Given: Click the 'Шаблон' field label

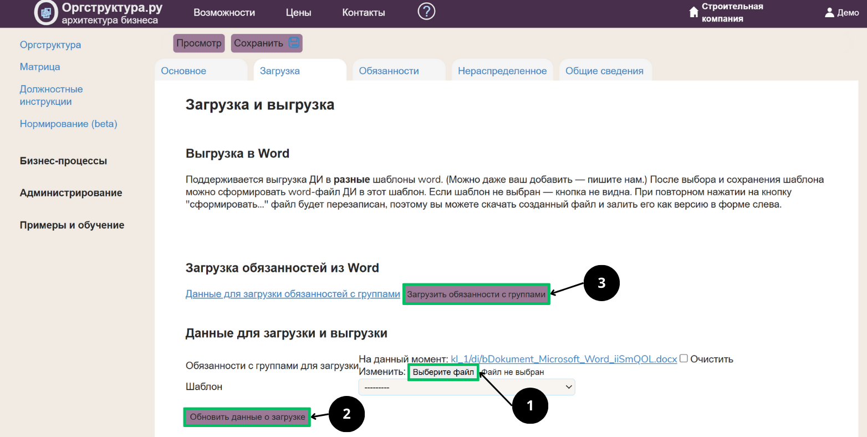Looking at the screenshot, I should coord(204,387).
